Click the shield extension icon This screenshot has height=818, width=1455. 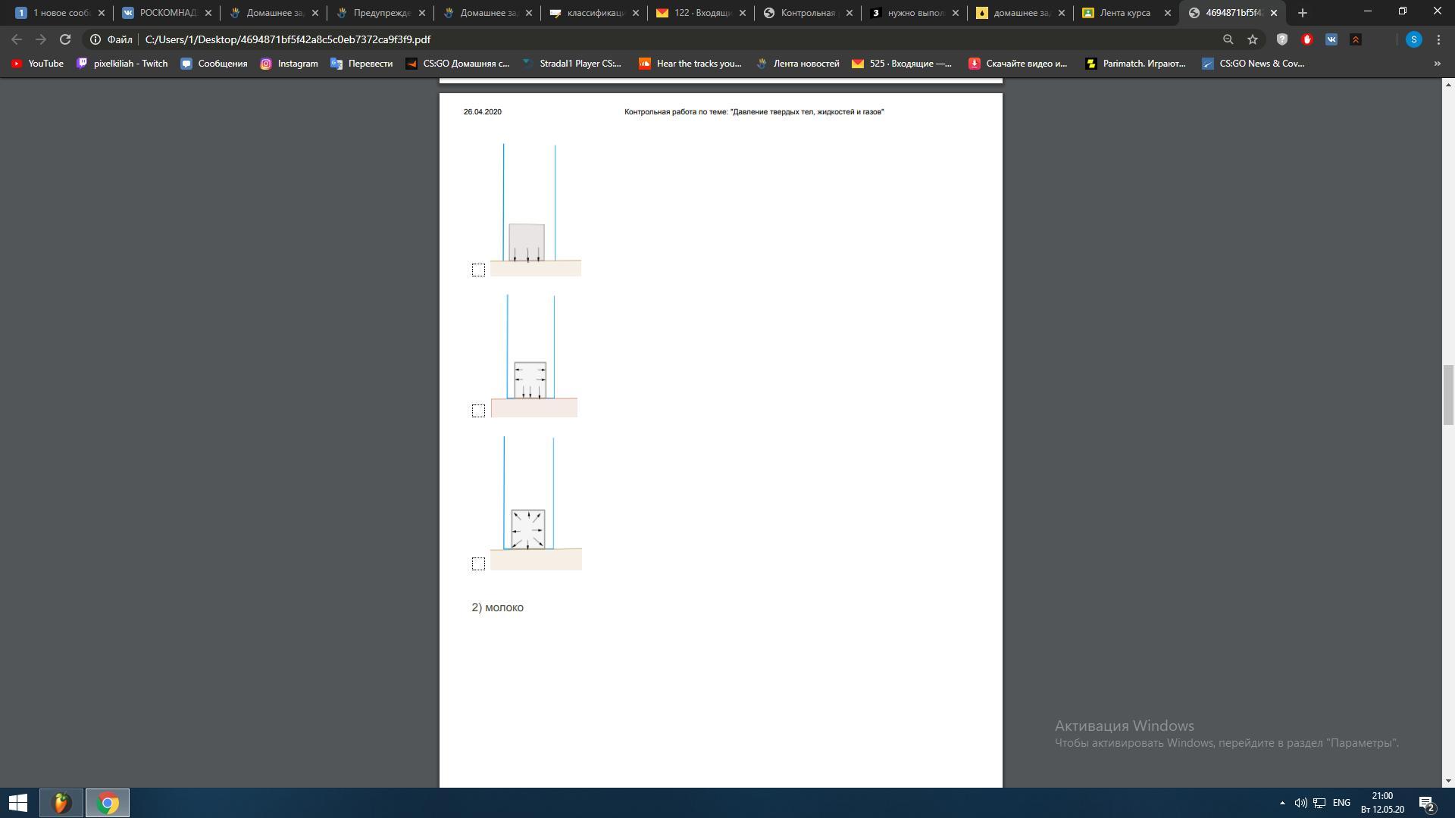tap(1282, 39)
